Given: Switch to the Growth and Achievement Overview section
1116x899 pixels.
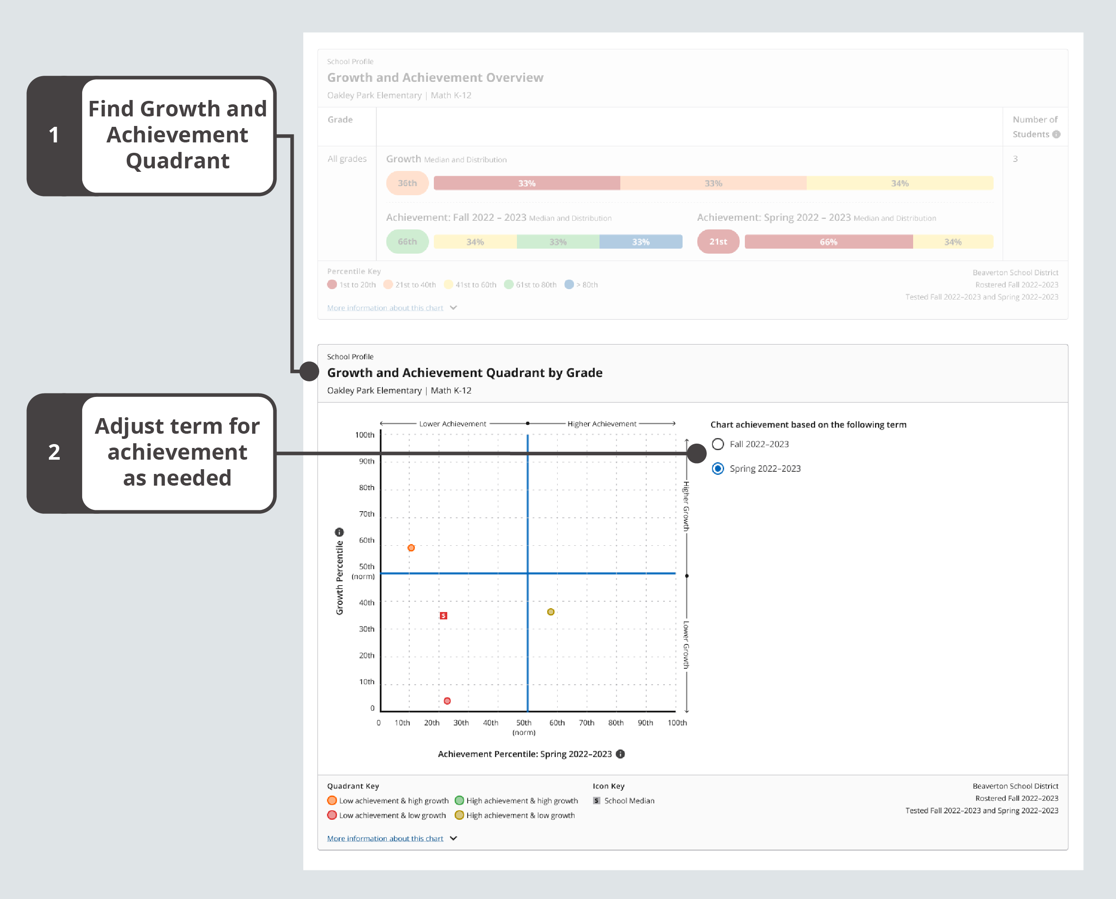Looking at the screenshot, I should point(435,77).
